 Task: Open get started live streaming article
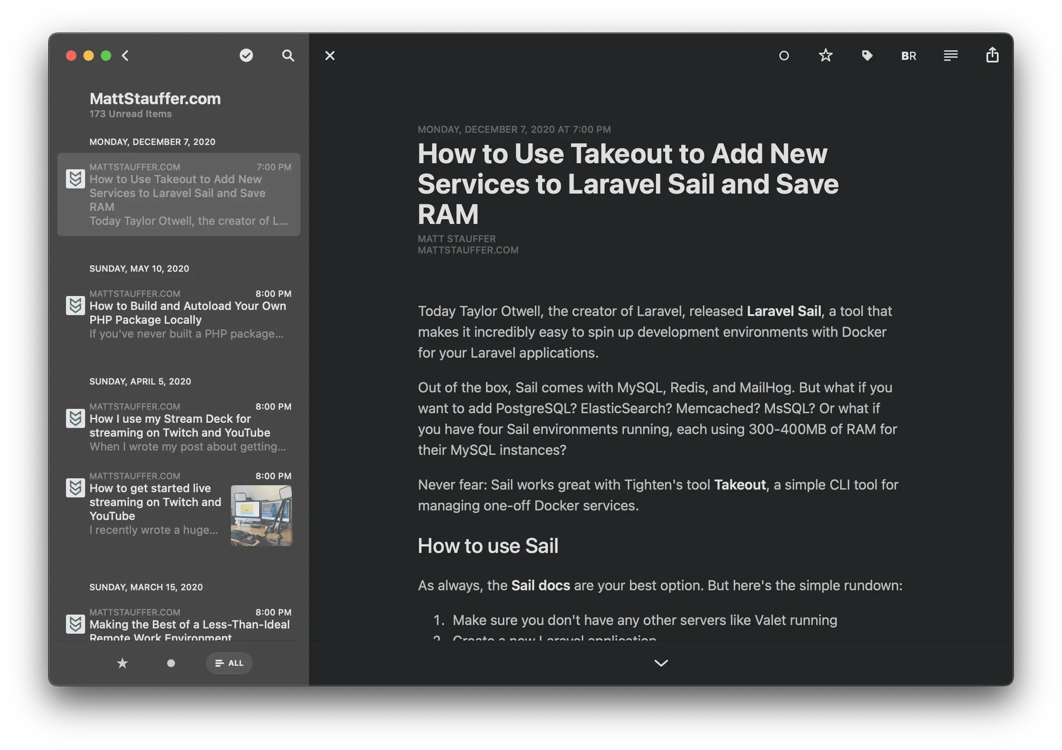pos(178,509)
